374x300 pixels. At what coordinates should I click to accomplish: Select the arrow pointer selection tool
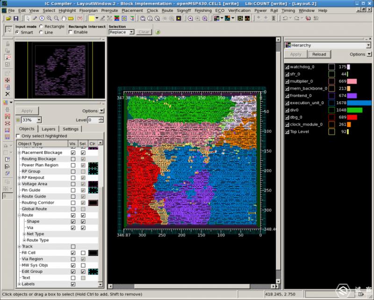pos(28,18)
